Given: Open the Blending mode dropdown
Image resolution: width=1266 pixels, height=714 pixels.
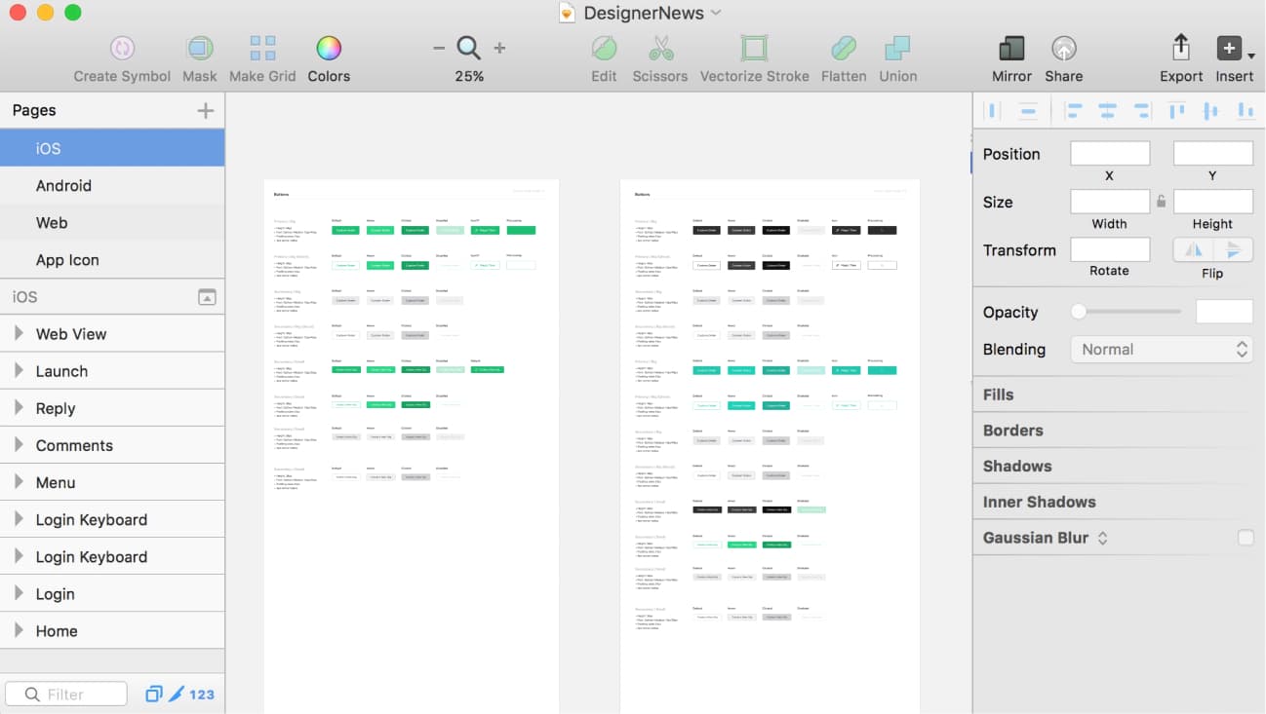Looking at the screenshot, I should coord(1161,349).
